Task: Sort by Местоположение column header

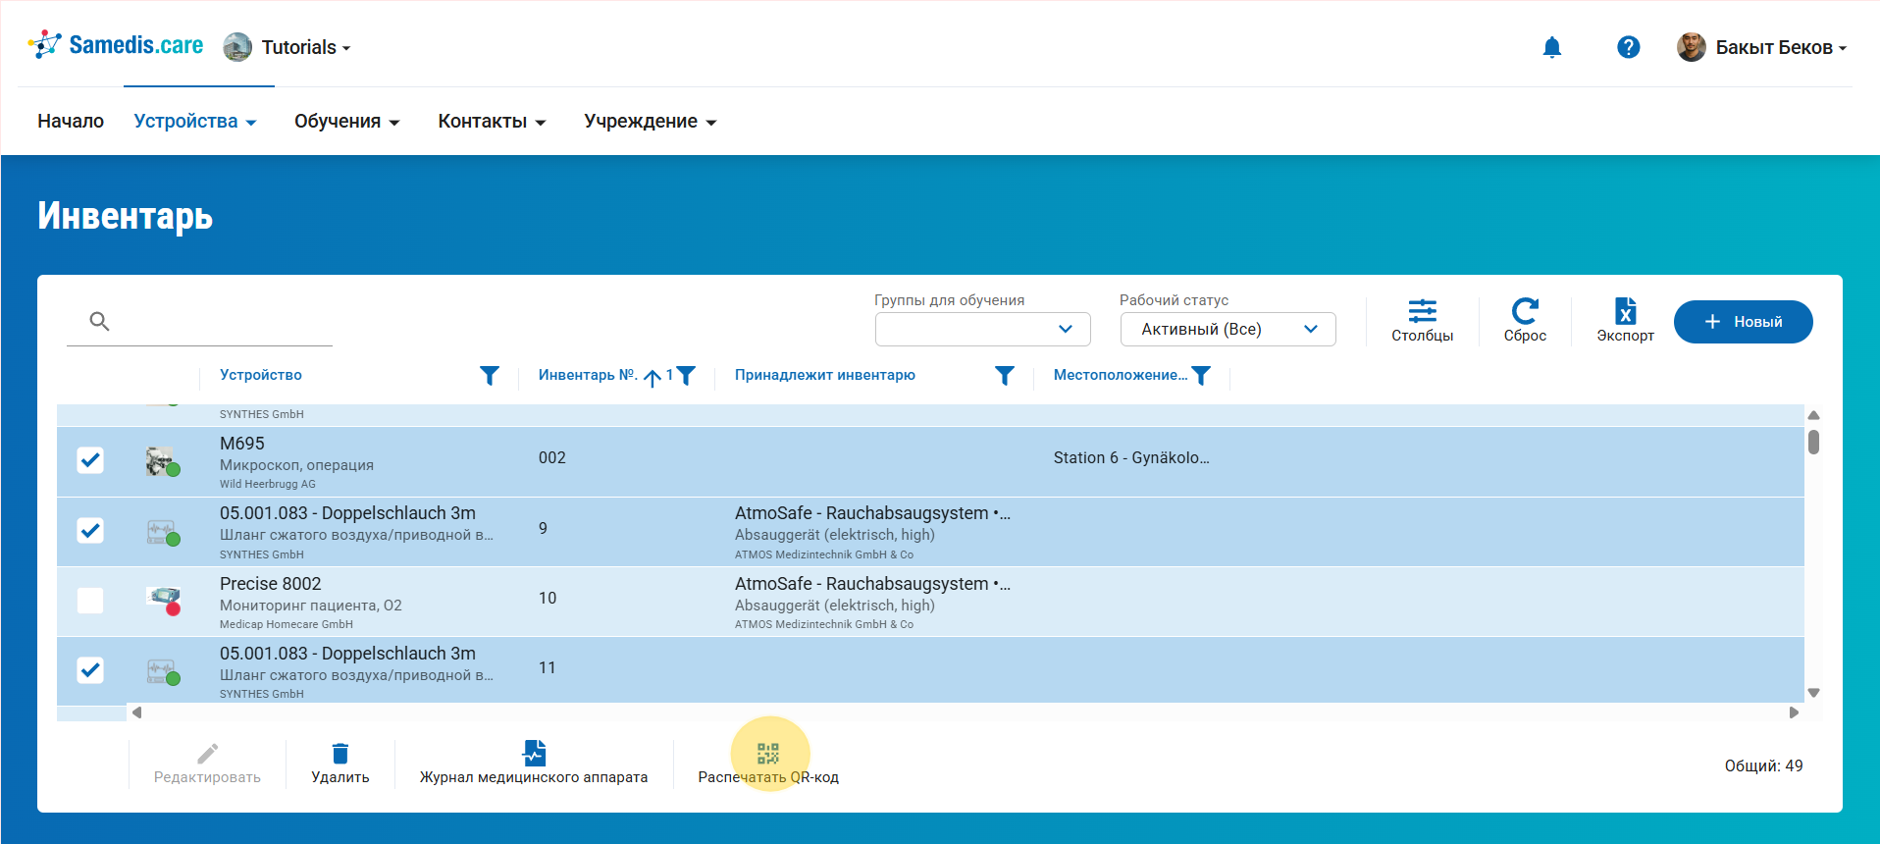Action: pyautogui.click(x=1120, y=375)
